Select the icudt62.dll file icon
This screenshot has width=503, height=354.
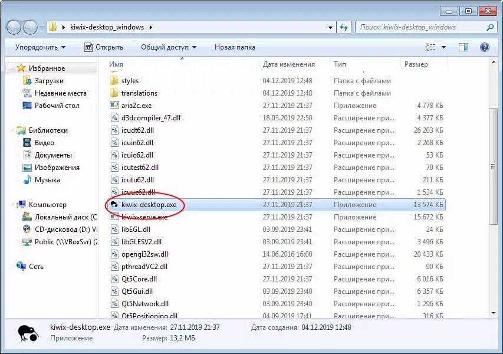(114, 130)
